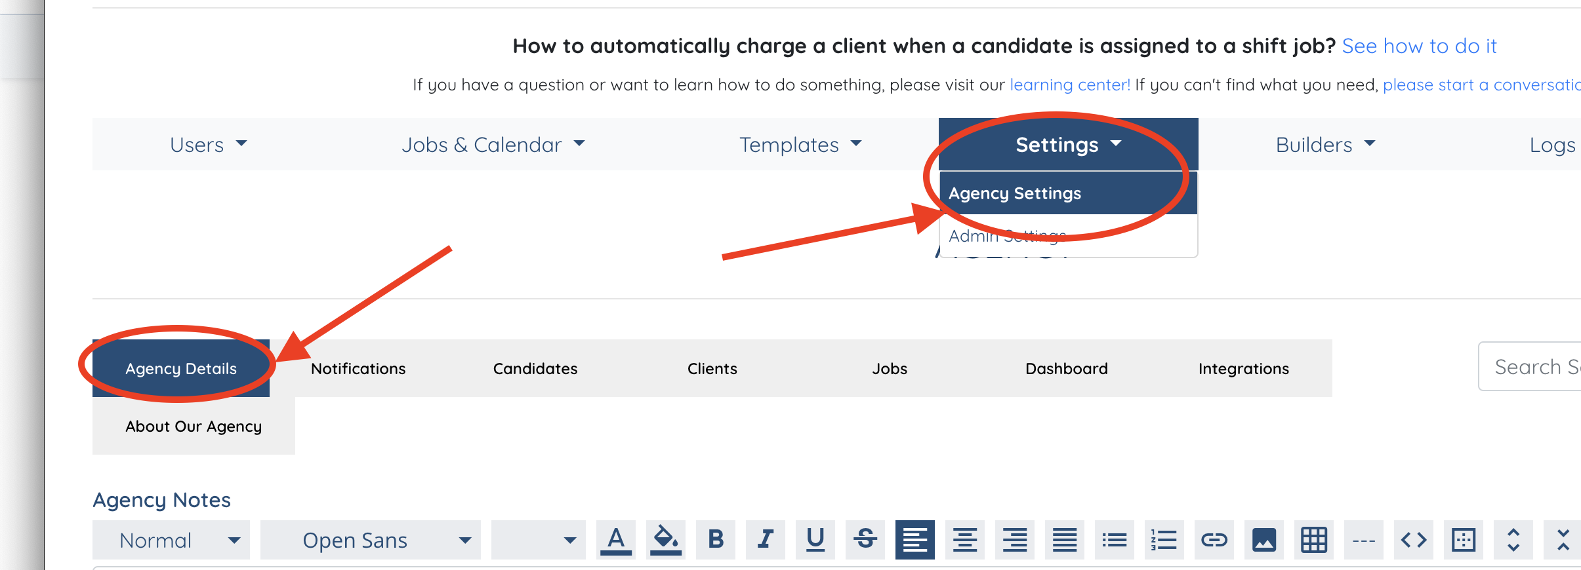The image size is (1581, 570).
Task: Apply italic formatting in Agency Notes
Action: coord(766,540)
